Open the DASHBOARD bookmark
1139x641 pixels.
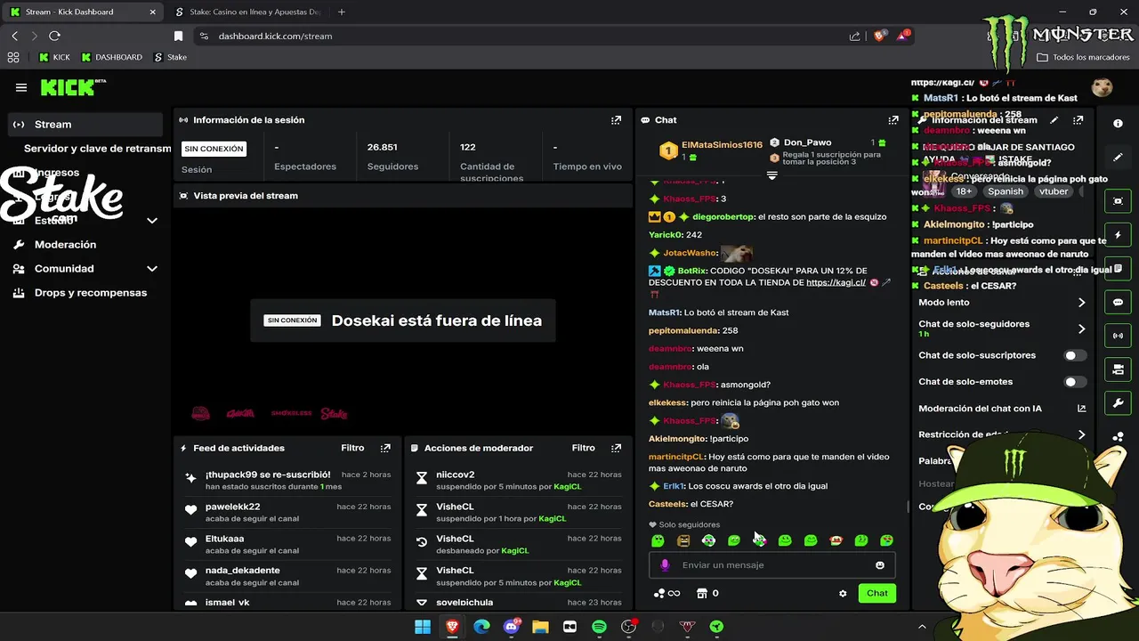[112, 57]
